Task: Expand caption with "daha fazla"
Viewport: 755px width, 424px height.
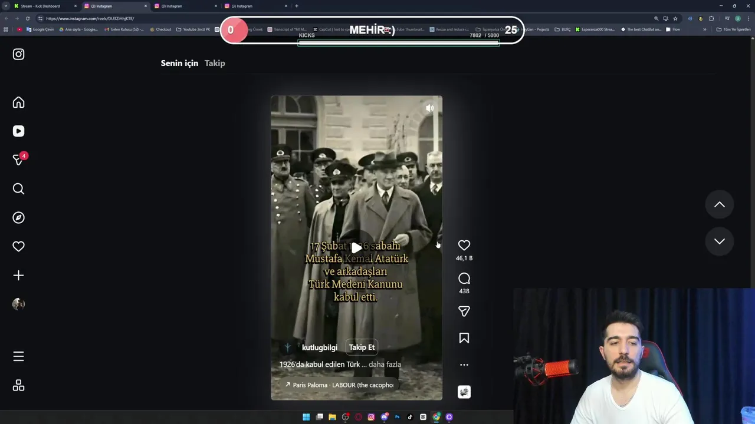Action: tap(385, 365)
